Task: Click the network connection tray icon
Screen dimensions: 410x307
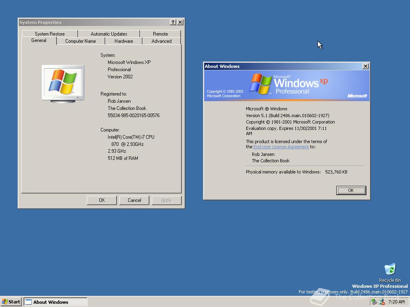Action: click(x=374, y=302)
